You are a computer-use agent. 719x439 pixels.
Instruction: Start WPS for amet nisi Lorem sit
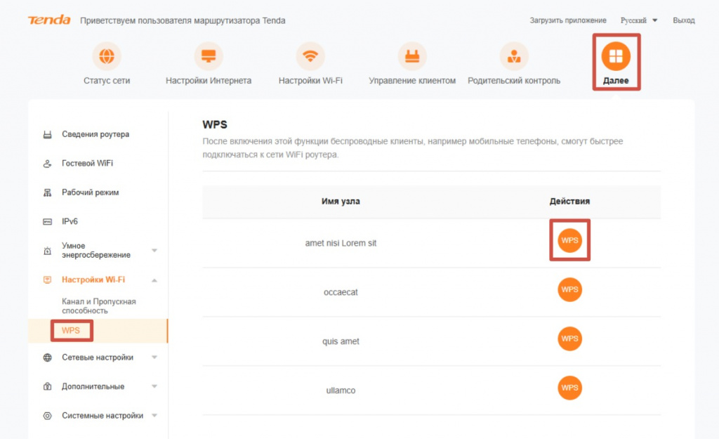pyautogui.click(x=569, y=240)
